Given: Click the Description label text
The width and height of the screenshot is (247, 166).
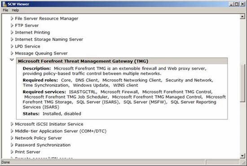Looking at the screenshot, I should tap(37, 68).
